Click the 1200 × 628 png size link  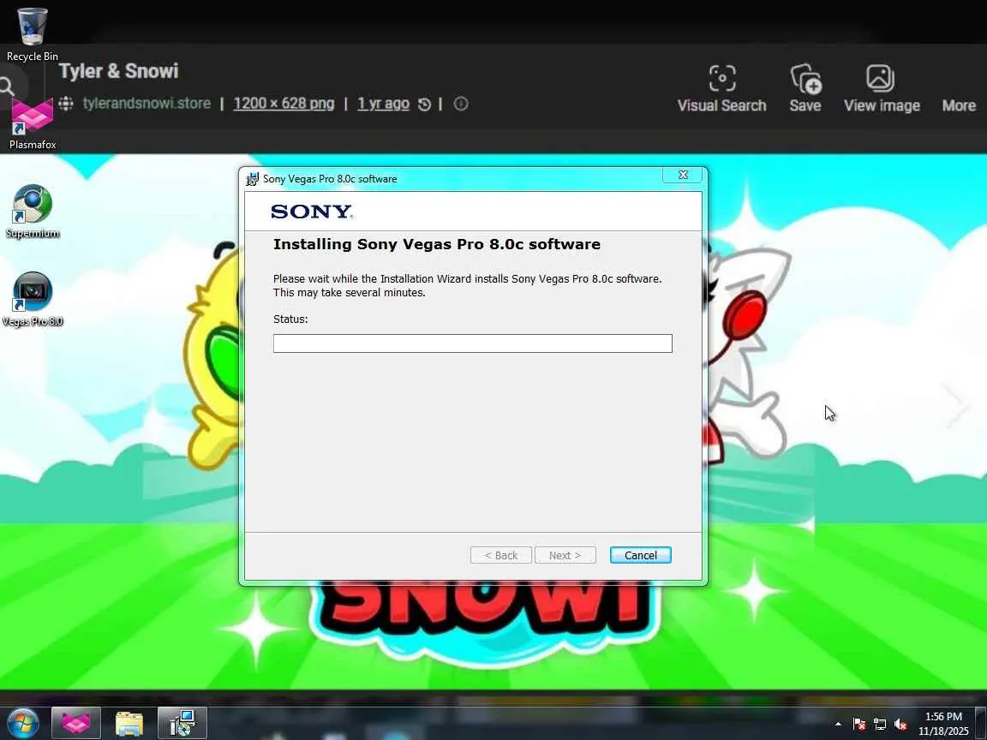pyautogui.click(x=284, y=103)
